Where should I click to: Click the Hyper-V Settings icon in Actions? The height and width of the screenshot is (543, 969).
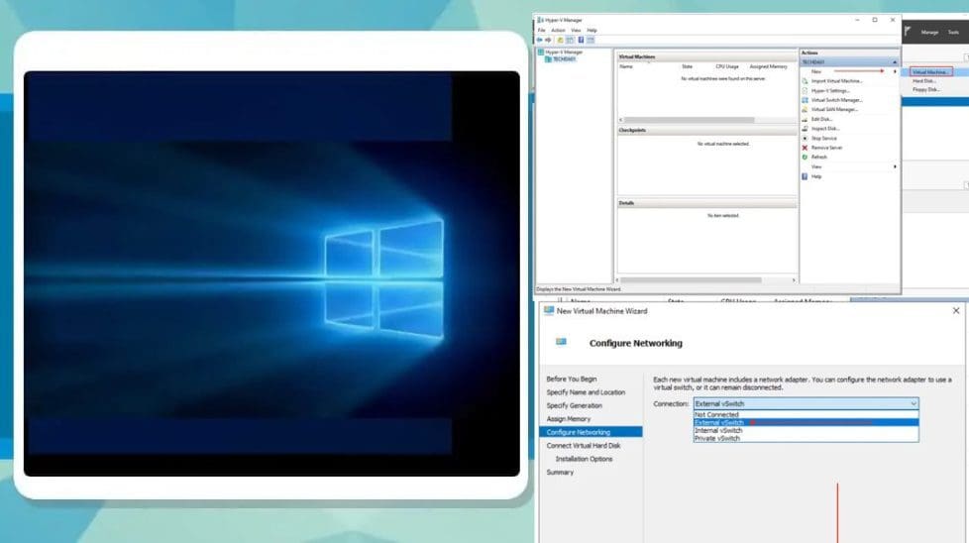805,91
